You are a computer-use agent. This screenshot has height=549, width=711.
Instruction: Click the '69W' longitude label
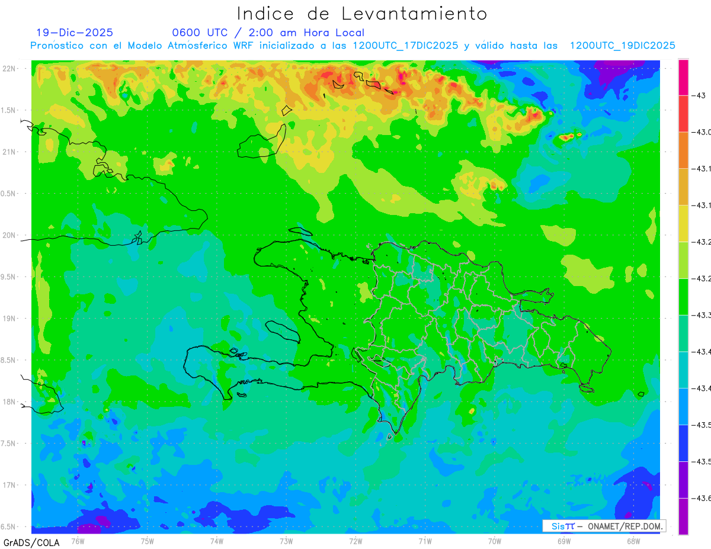click(563, 540)
